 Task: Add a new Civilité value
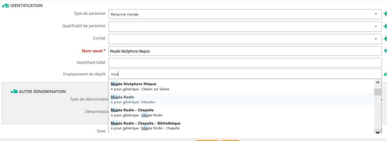pos(385,39)
